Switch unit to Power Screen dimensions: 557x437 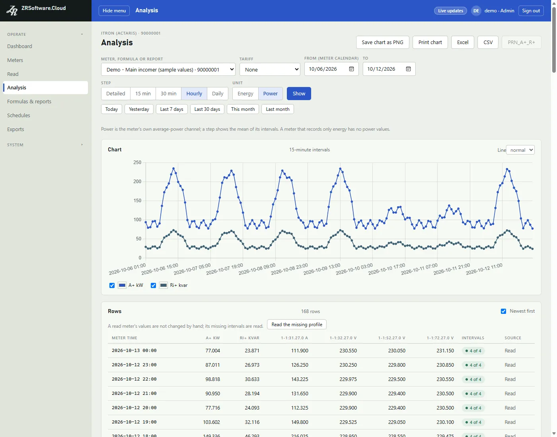271,94
